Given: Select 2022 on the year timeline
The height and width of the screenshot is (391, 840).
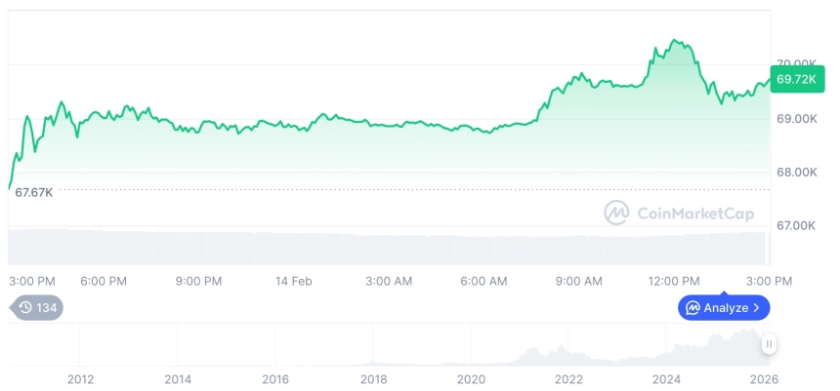Looking at the screenshot, I should pos(568,379).
